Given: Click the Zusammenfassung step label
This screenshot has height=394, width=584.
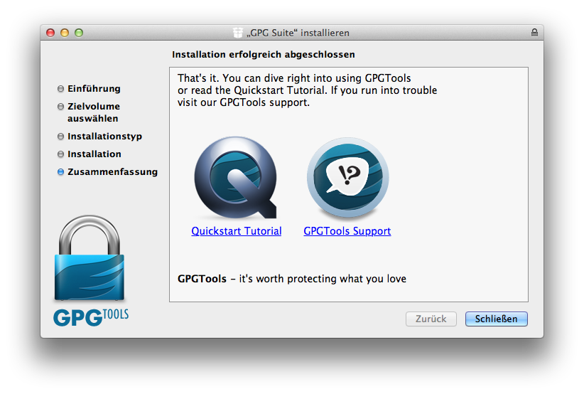Looking at the screenshot, I should (x=112, y=172).
